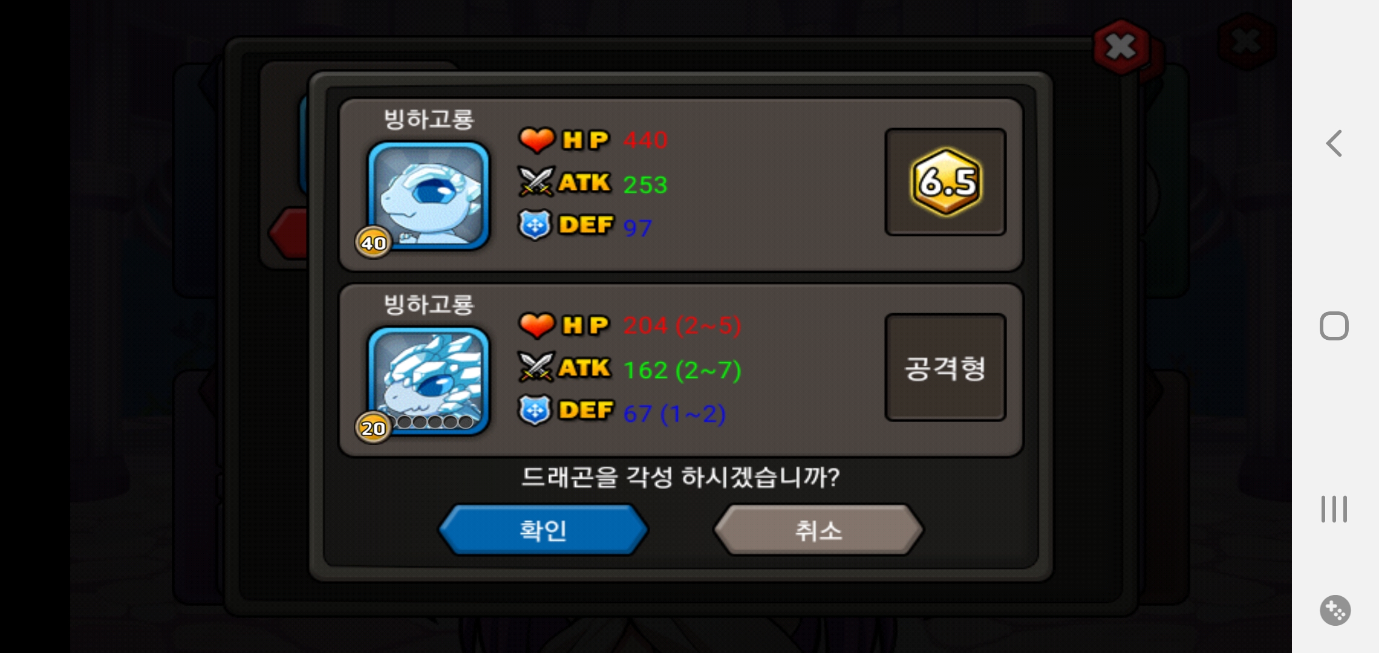Open the game tools controller icon

click(x=1335, y=611)
